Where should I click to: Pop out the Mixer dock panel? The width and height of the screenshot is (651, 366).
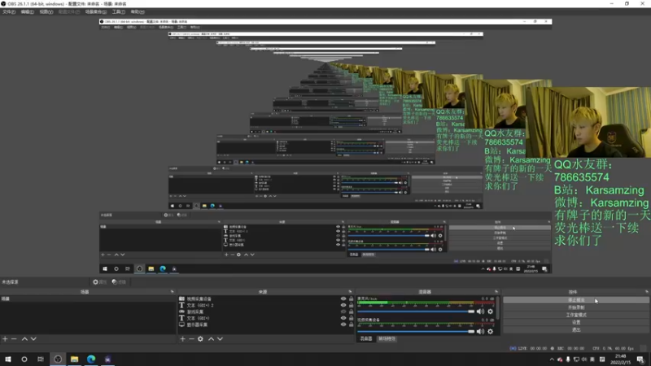click(x=496, y=292)
